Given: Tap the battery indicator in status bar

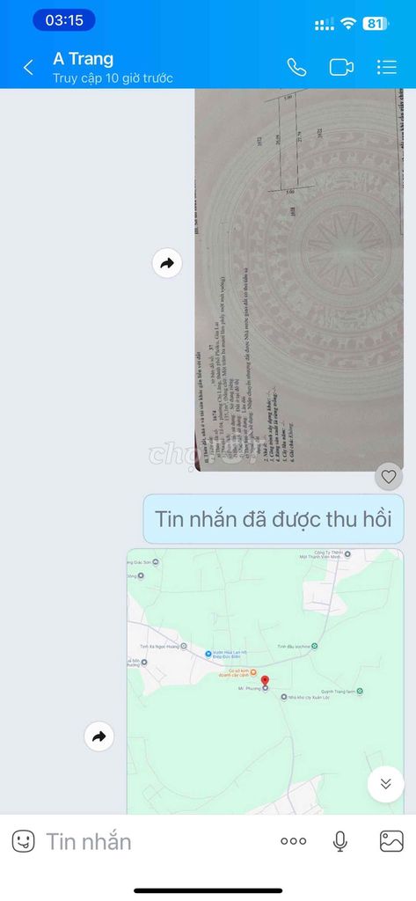Looking at the screenshot, I should pos(376,24).
